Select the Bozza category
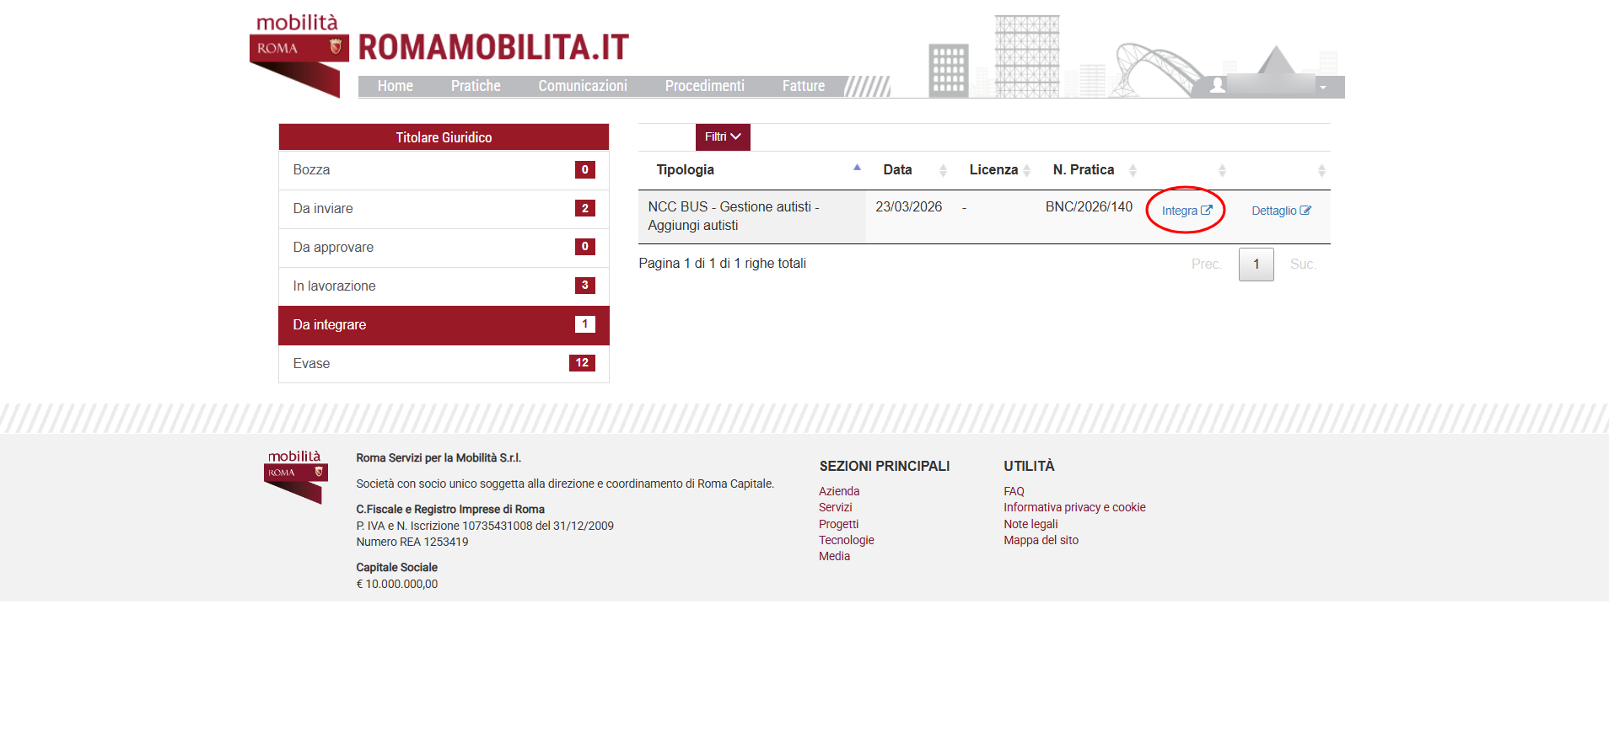The width and height of the screenshot is (1609, 743). click(444, 170)
